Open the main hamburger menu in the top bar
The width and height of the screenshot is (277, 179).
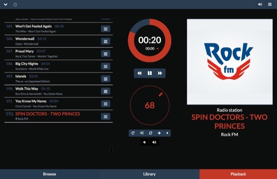pos(270,4)
